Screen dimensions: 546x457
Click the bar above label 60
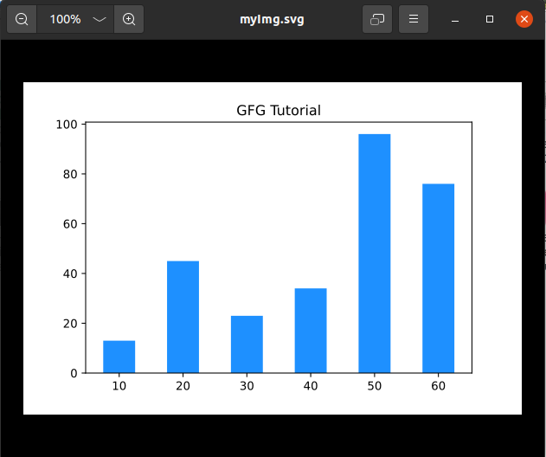438,279
